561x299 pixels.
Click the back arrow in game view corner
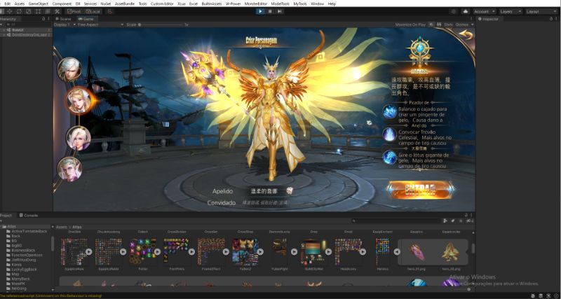click(466, 35)
